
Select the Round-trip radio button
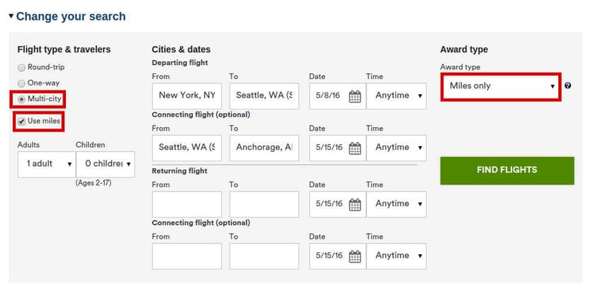tap(21, 68)
